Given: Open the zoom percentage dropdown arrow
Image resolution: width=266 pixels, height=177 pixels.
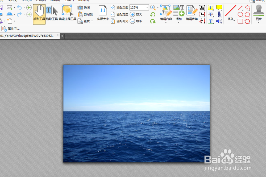Looking at the screenshot, I should pos(147,7).
